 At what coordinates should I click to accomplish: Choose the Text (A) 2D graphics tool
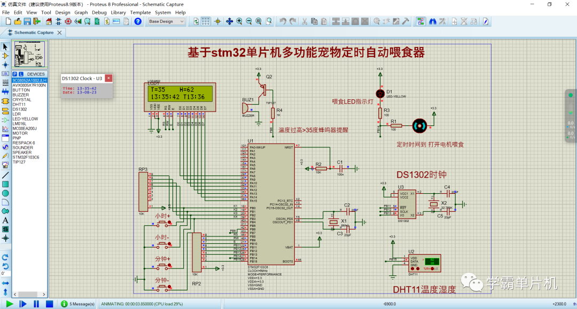pos(5,220)
